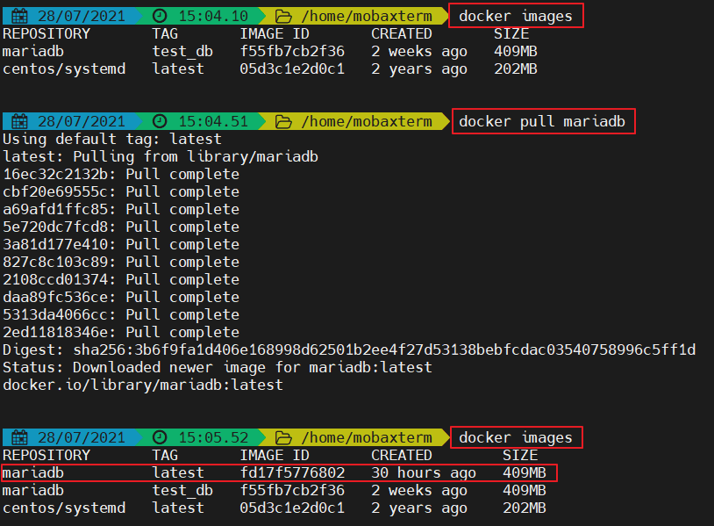Click /home/mobaxterm path in last prompt
714x526 pixels.
pos(367,437)
